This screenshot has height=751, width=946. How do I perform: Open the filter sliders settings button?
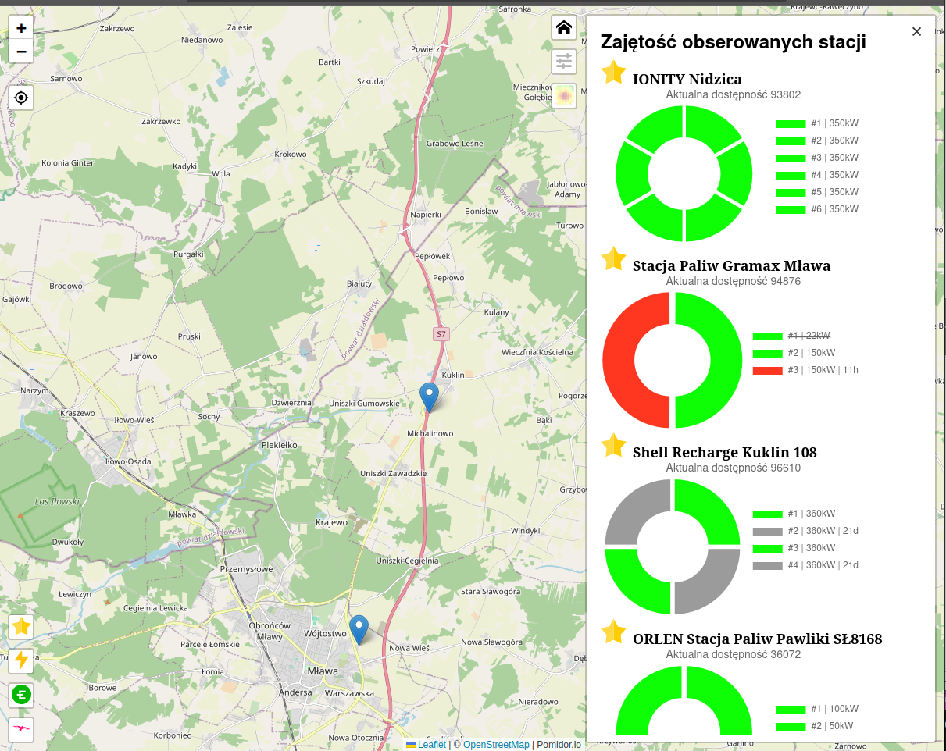[564, 62]
